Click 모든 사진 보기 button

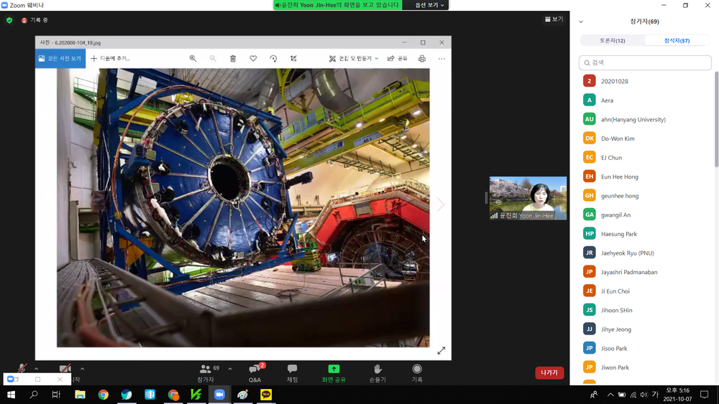coord(60,59)
